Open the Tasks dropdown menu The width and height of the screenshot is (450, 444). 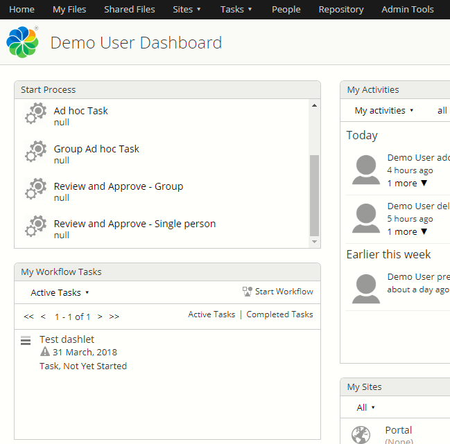(x=236, y=10)
